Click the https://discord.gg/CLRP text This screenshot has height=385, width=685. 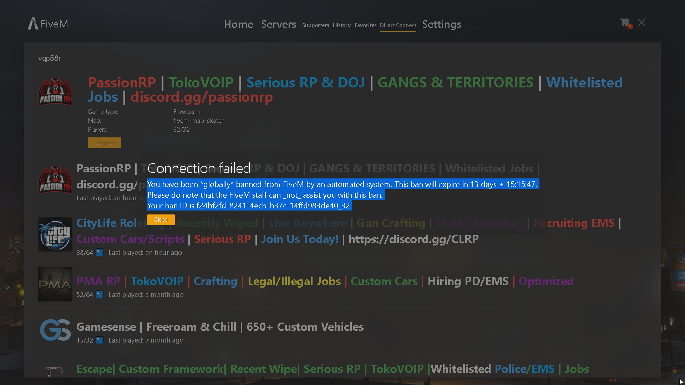[x=413, y=239]
